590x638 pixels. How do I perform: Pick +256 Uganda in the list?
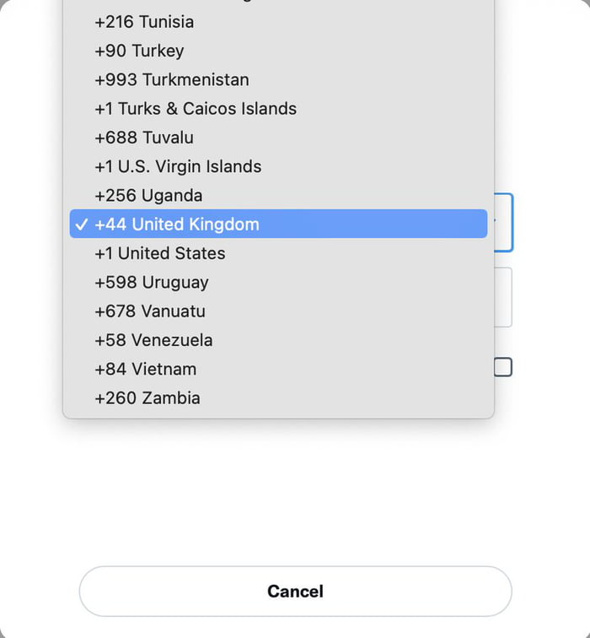148,196
